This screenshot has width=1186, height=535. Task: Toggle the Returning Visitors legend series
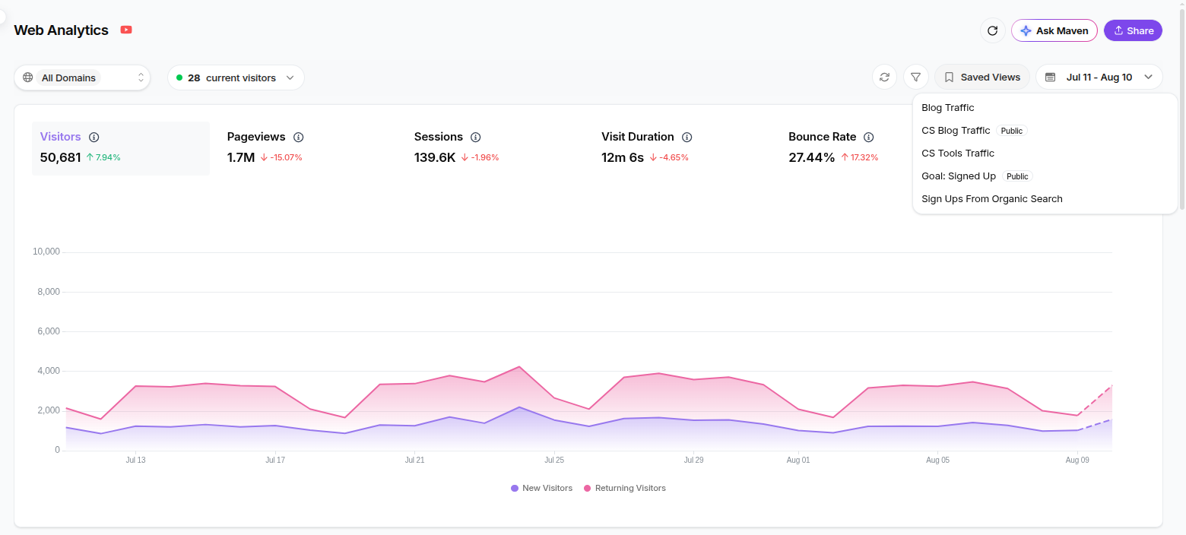(625, 488)
